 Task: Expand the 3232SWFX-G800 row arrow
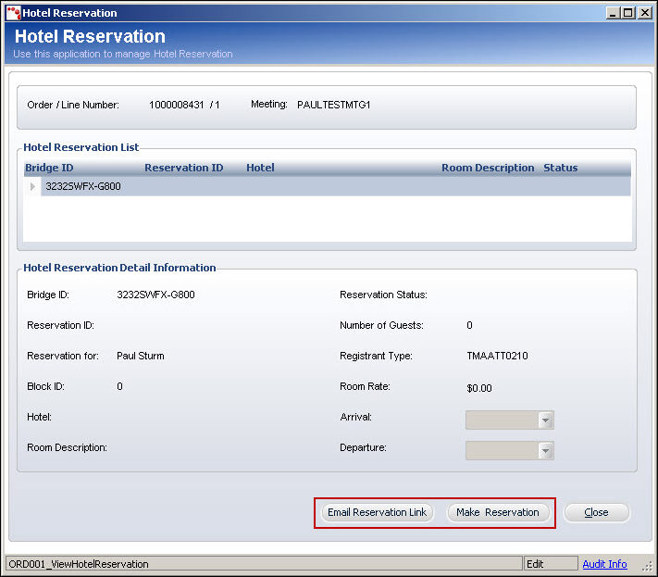click(x=32, y=186)
